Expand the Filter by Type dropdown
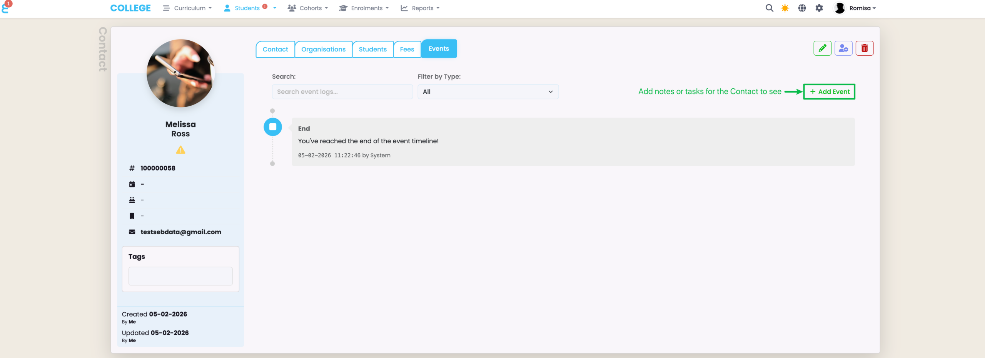985x358 pixels. coord(488,92)
